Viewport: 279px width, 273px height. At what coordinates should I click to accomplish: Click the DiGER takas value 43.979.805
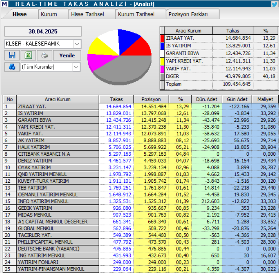238,76
